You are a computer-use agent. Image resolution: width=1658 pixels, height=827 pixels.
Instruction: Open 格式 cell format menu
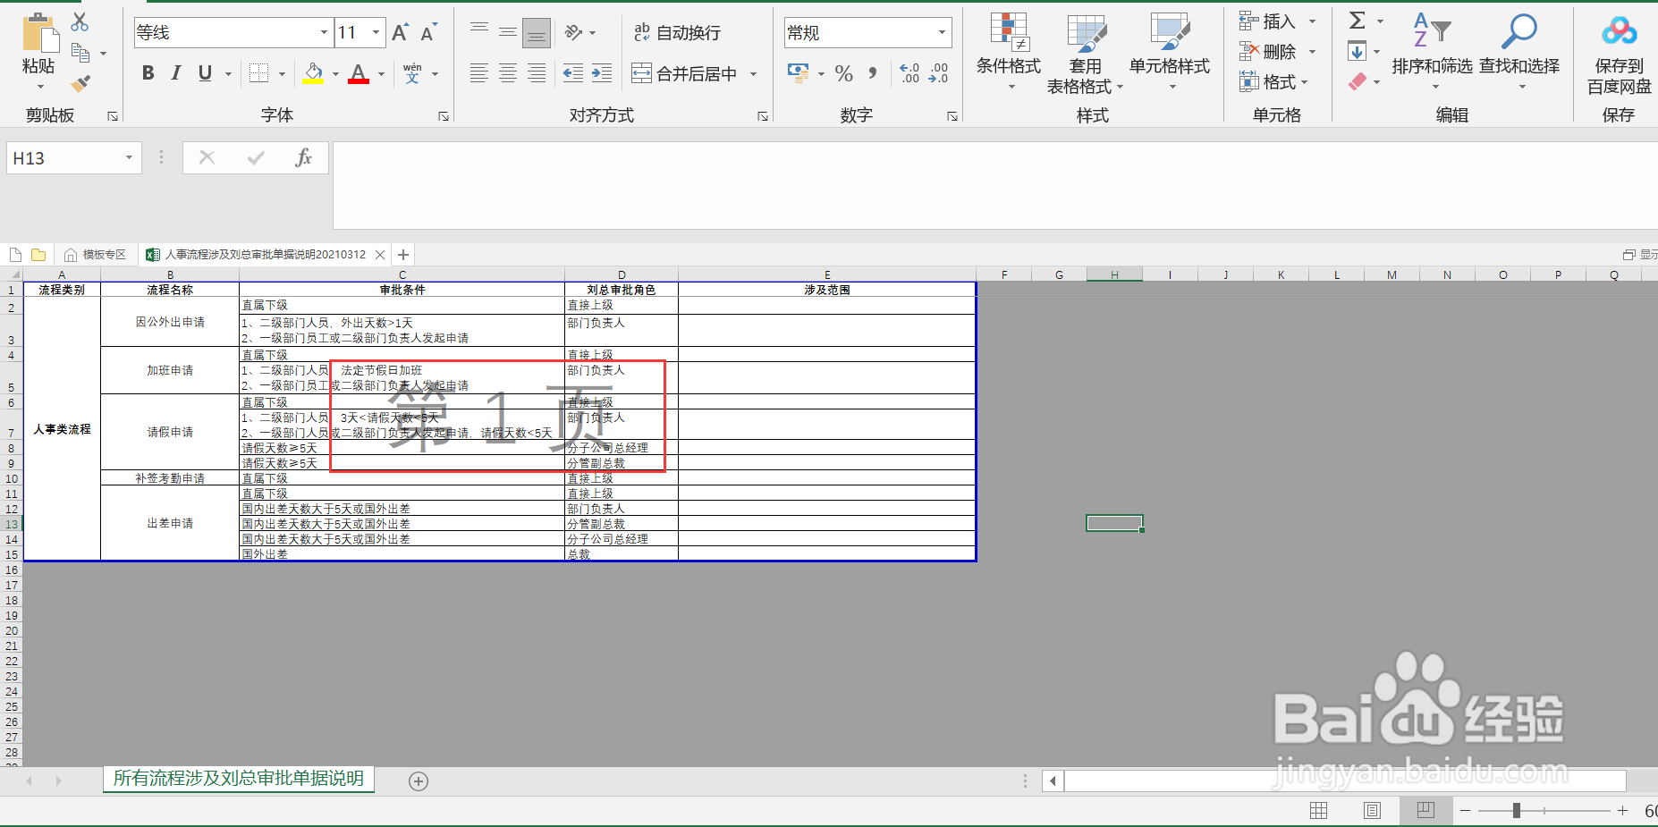point(1275,82)
